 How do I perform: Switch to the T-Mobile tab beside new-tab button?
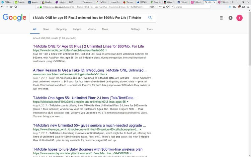tap(224, 2)
